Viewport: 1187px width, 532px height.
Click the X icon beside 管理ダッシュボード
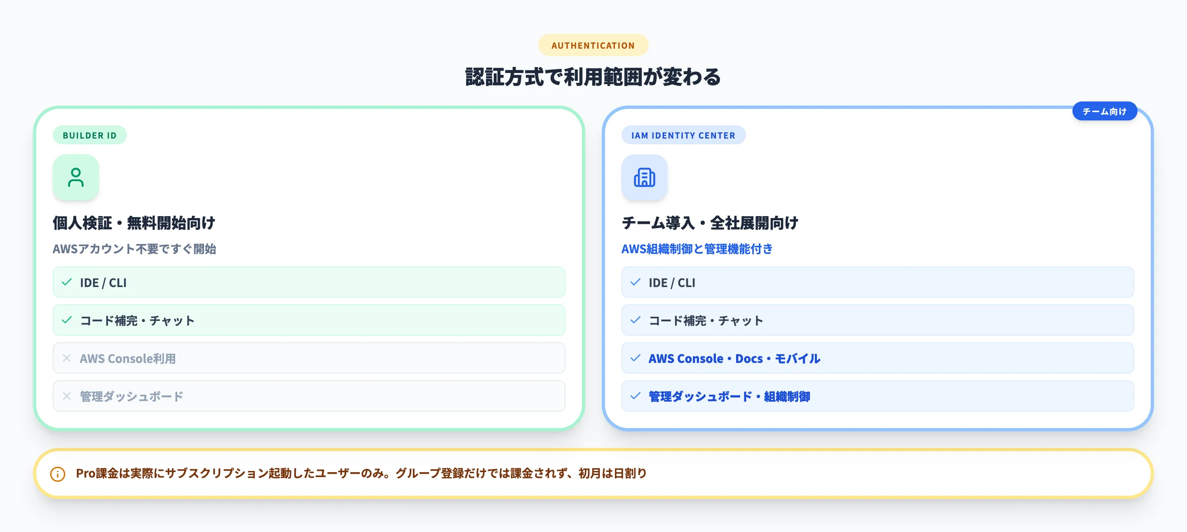click(x=67, y=395)
